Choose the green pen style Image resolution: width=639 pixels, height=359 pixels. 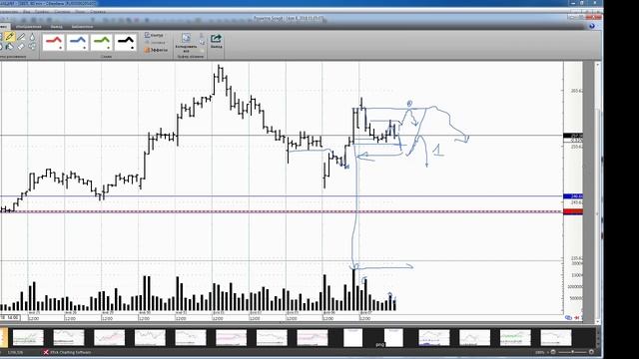102,42
